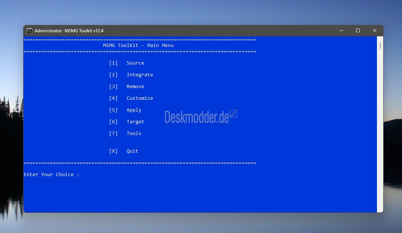
Task: Close the MSMG Toolkit window
Action: pos(374,31)
